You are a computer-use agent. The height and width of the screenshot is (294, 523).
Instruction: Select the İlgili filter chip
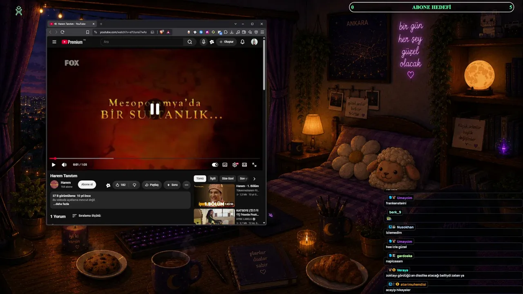[x=213, y=178]
